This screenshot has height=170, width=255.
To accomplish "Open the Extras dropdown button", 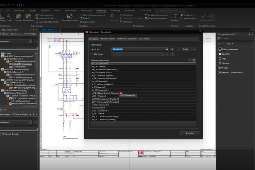I will tap(186, 49).
